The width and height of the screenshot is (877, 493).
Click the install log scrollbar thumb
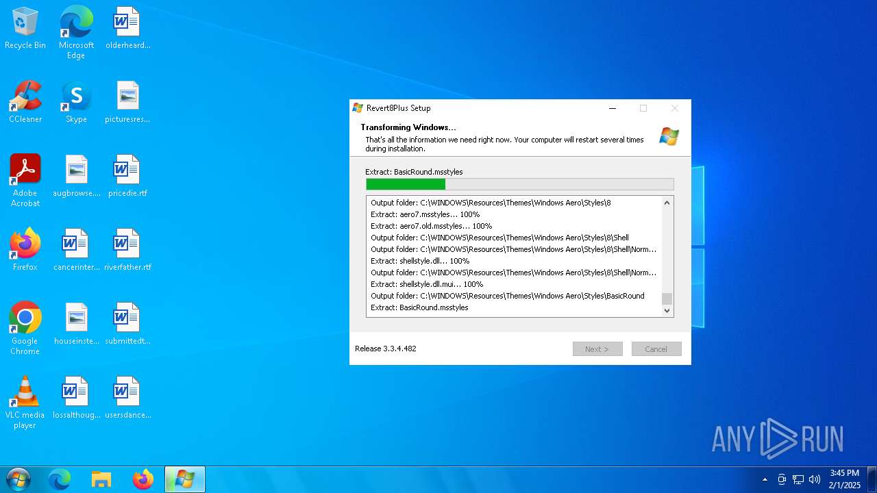pyautogui.click(x=667, y=299)
